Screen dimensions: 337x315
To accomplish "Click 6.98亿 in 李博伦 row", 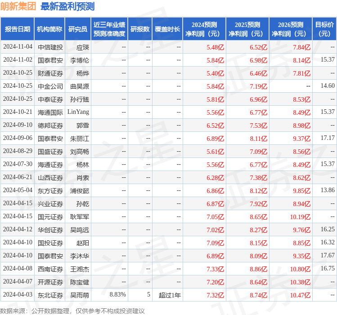I will [259, 60].
